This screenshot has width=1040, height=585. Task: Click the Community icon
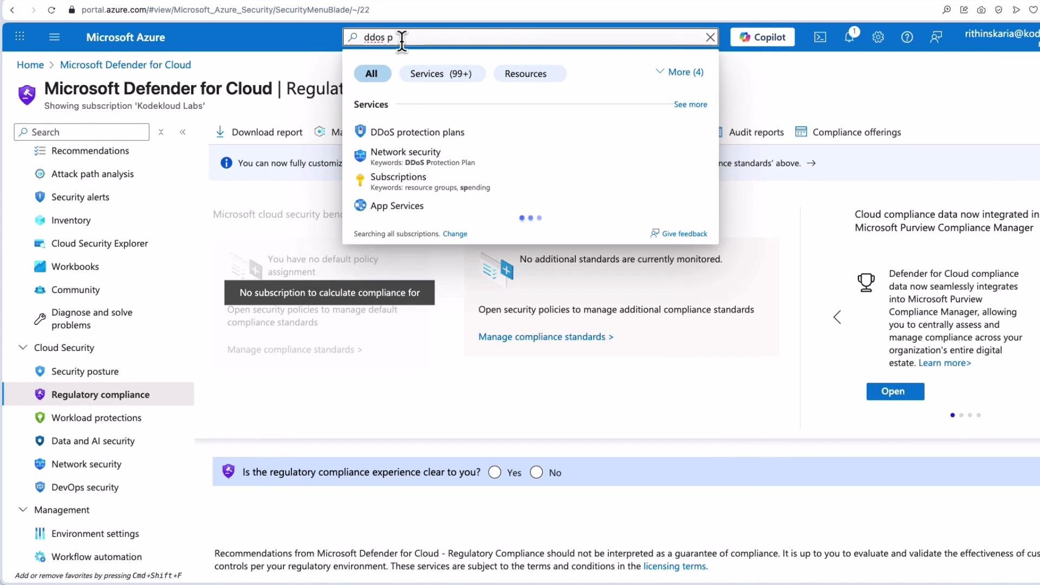coord(40,290)
